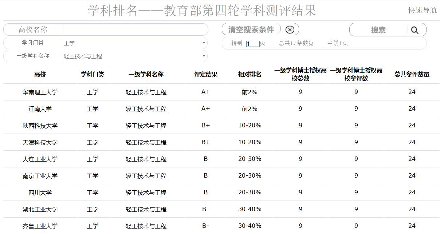Select the 江南大学 table entry

point(40,109)
